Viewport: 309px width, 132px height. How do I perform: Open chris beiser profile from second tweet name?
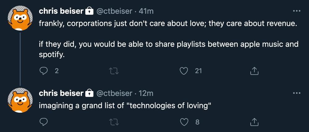61,93
